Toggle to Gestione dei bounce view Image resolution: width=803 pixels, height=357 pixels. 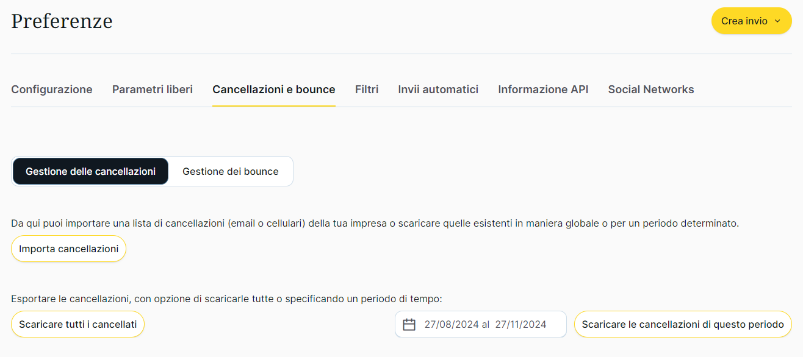[231, 172]
